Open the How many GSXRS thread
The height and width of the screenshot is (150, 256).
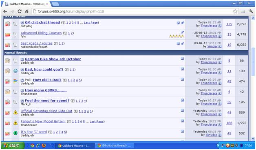tap(46, 90)
